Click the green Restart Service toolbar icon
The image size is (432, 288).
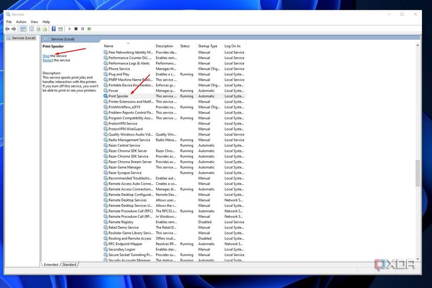89,29
